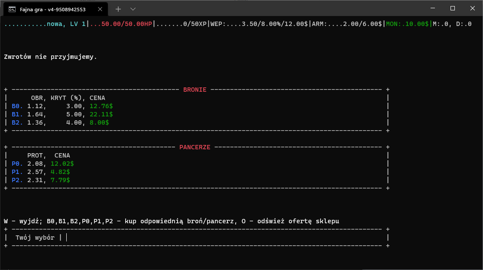Click armor option P0 label

17,164
